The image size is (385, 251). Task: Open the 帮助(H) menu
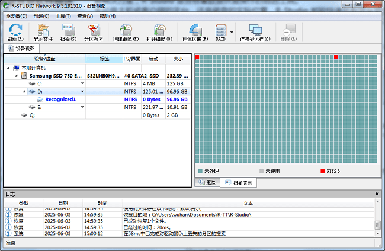[x=108, y=16]
